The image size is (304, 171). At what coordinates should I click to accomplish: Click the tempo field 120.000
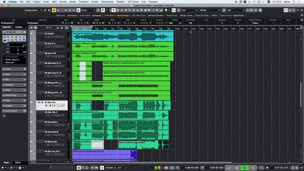tap(109, 168)
